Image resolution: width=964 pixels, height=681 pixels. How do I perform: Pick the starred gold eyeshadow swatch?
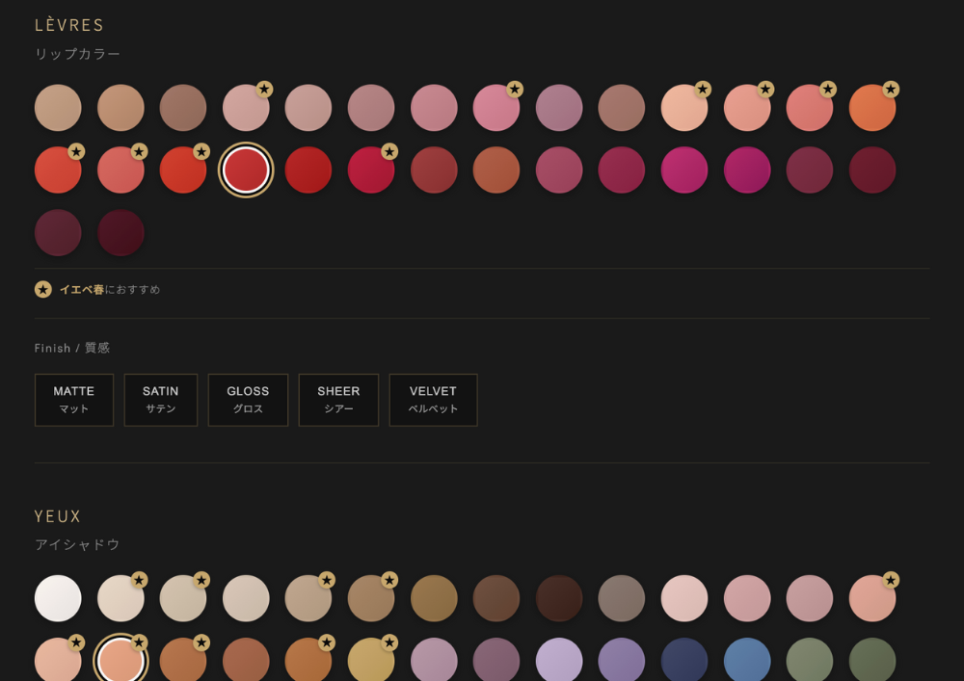click(x=371, y=661)
